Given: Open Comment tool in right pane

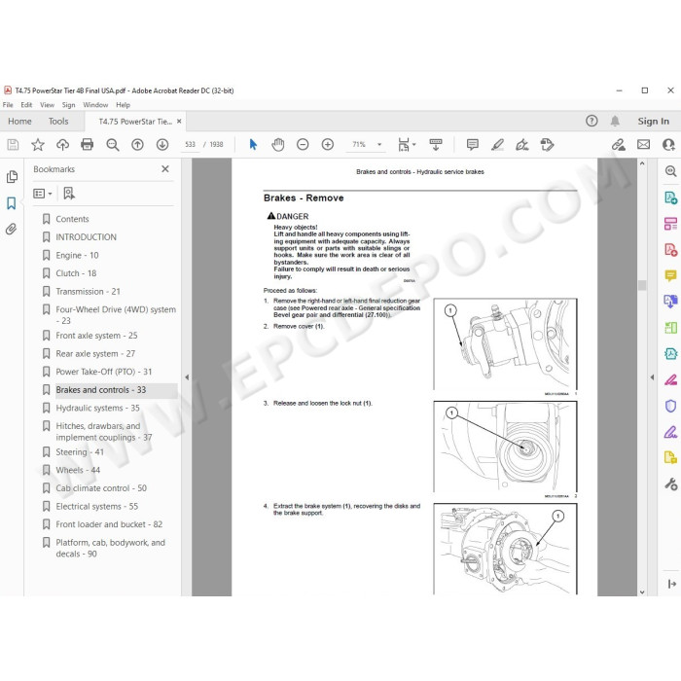Looking at the screenshot, I should (x=670, y=275).
